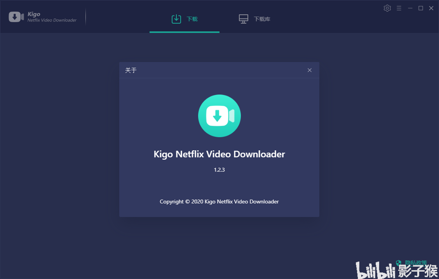Open the hamburger menu icon

click(x=399, y=8)
